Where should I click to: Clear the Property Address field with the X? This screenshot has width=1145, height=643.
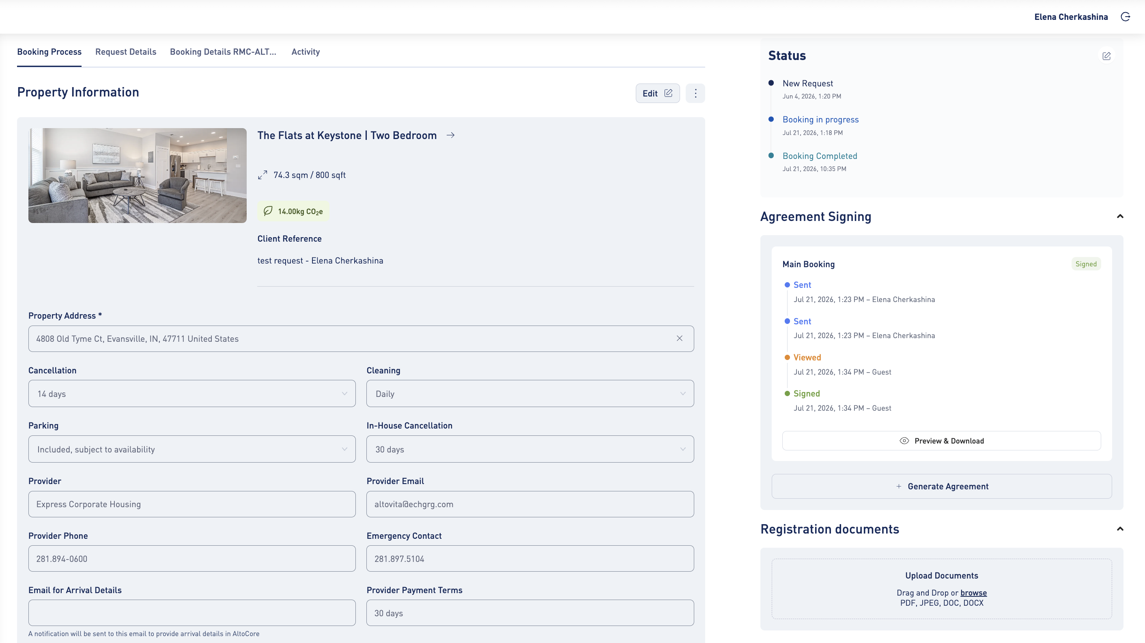tap(679, 339)
